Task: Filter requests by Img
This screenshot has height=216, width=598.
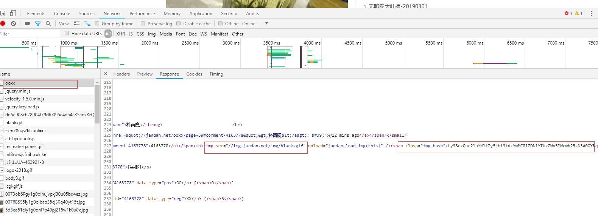Action: [x=152, y=34]
